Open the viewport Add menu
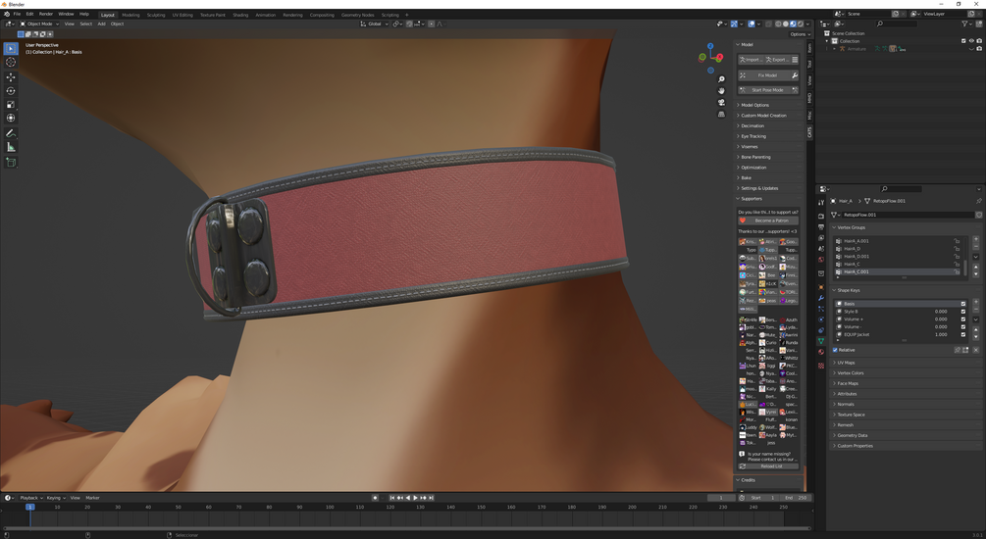This screenshot has height=539, width=986. point(101,24)
